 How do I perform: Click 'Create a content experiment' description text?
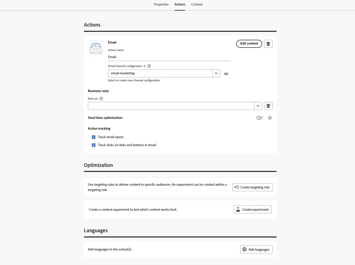tap(133, 209)
